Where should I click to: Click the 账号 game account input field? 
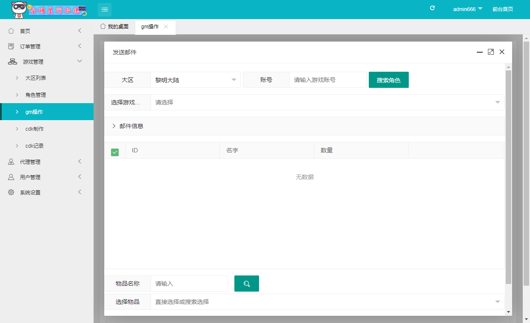[x=328, y=80]
